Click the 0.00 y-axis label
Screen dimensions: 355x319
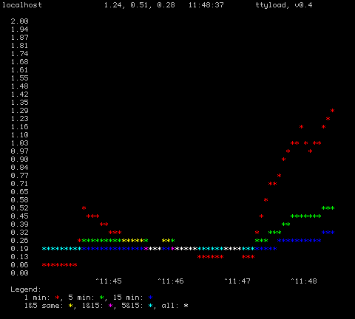click(20, 273)
